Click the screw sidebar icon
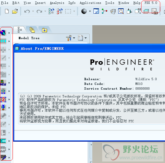The width and height of the screenshot is (165, 163). 3,116
